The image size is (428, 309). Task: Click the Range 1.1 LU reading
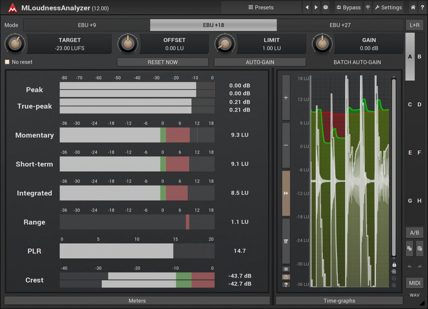[x=240, y=222]
